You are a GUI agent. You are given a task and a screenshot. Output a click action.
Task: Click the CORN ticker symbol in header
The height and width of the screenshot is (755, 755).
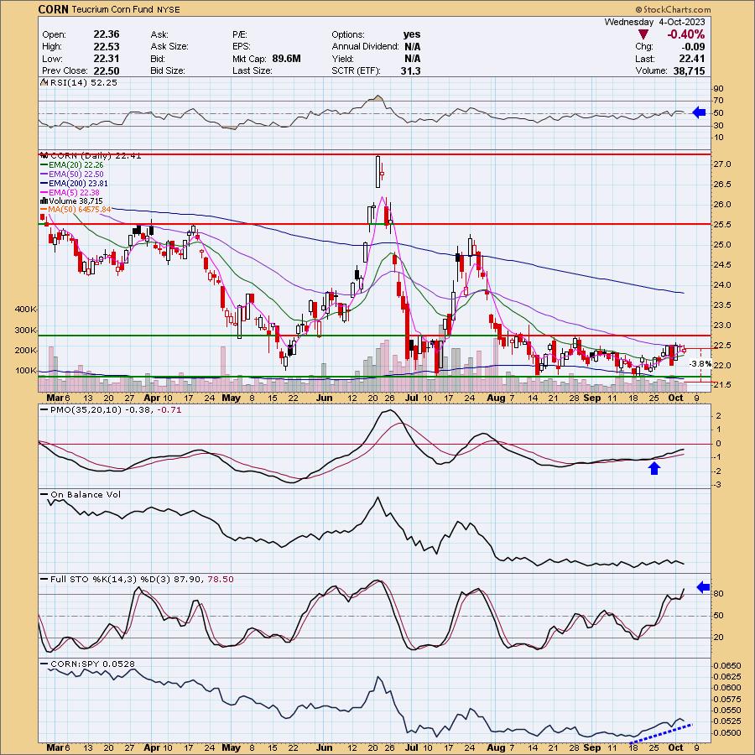pyautogui.click(x=54, y=9)
